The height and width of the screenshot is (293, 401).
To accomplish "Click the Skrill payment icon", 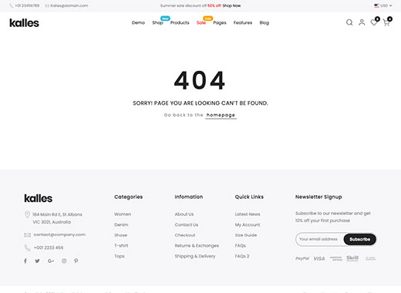I will coord(352,258).
